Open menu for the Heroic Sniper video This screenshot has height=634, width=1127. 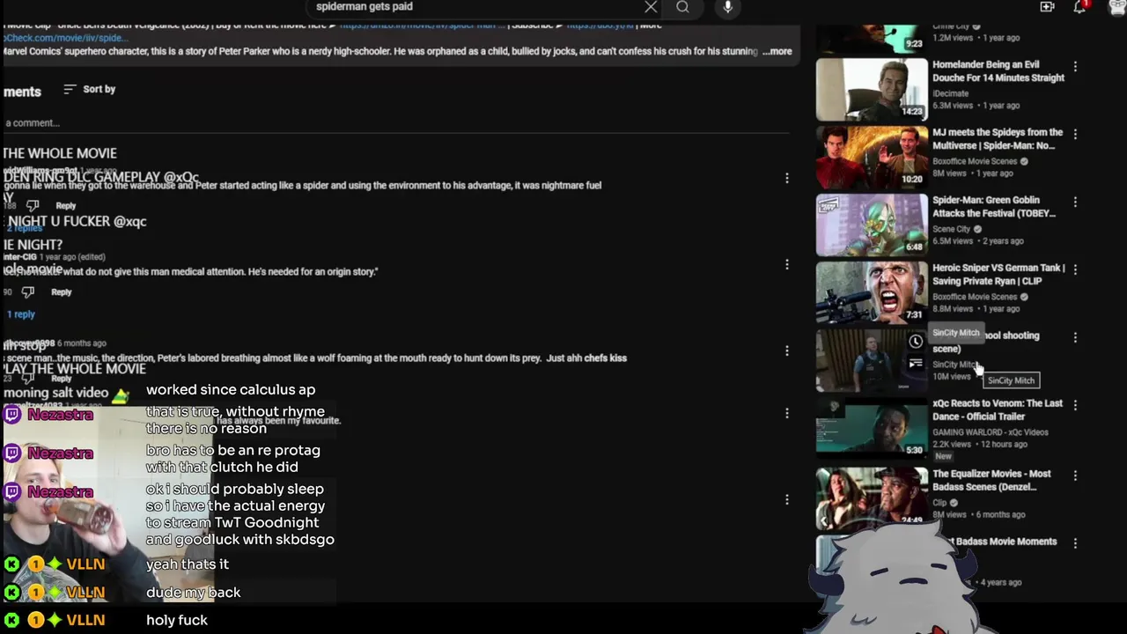[x=1075, y=270]
